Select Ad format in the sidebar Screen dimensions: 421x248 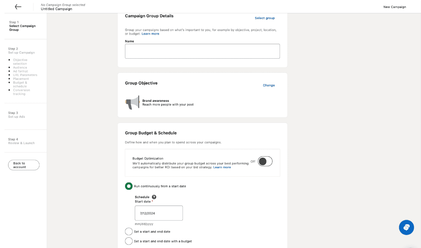pyautogui.click(x=20, y=71)
